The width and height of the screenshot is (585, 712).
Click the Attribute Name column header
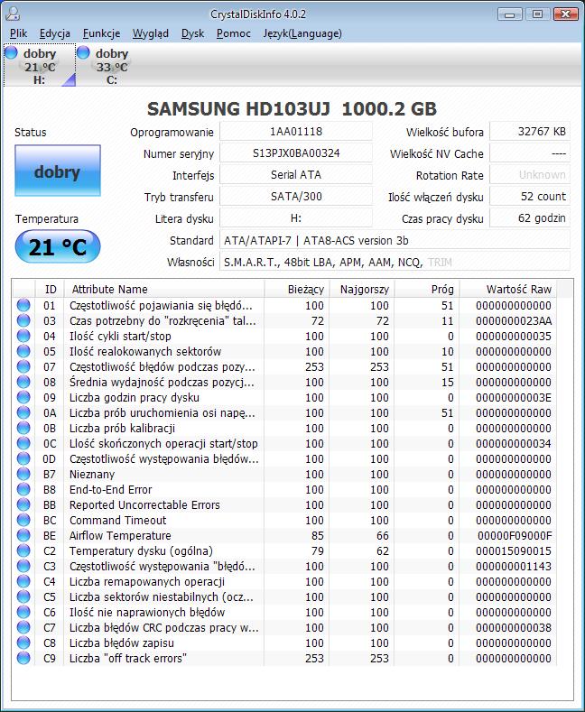pyautogui.click(x=164, y=290)
